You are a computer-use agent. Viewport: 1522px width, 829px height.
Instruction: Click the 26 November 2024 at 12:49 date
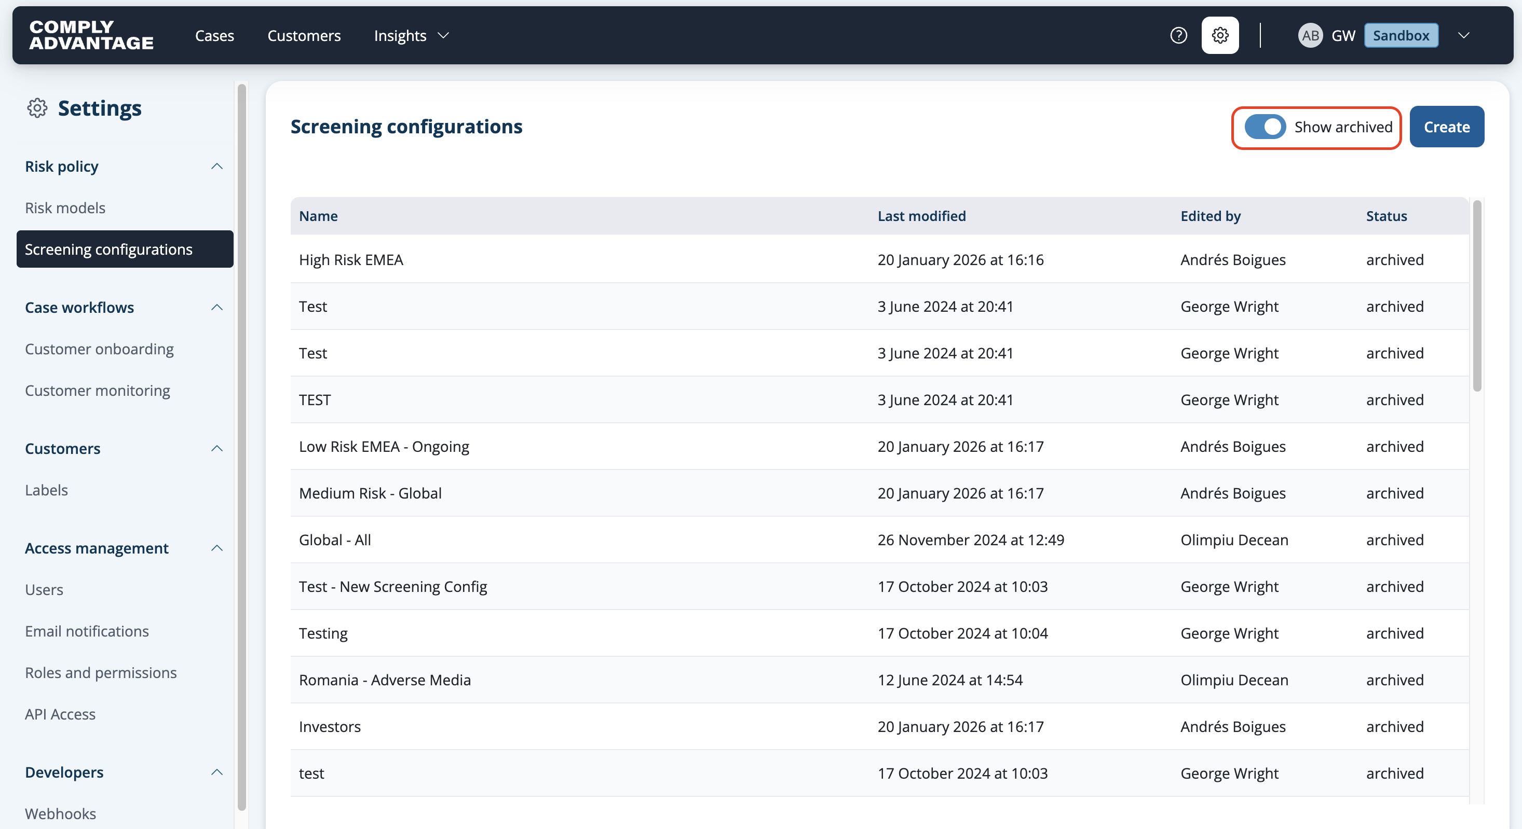(x=971, y=540)
